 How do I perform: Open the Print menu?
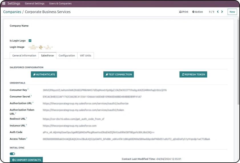184,12
